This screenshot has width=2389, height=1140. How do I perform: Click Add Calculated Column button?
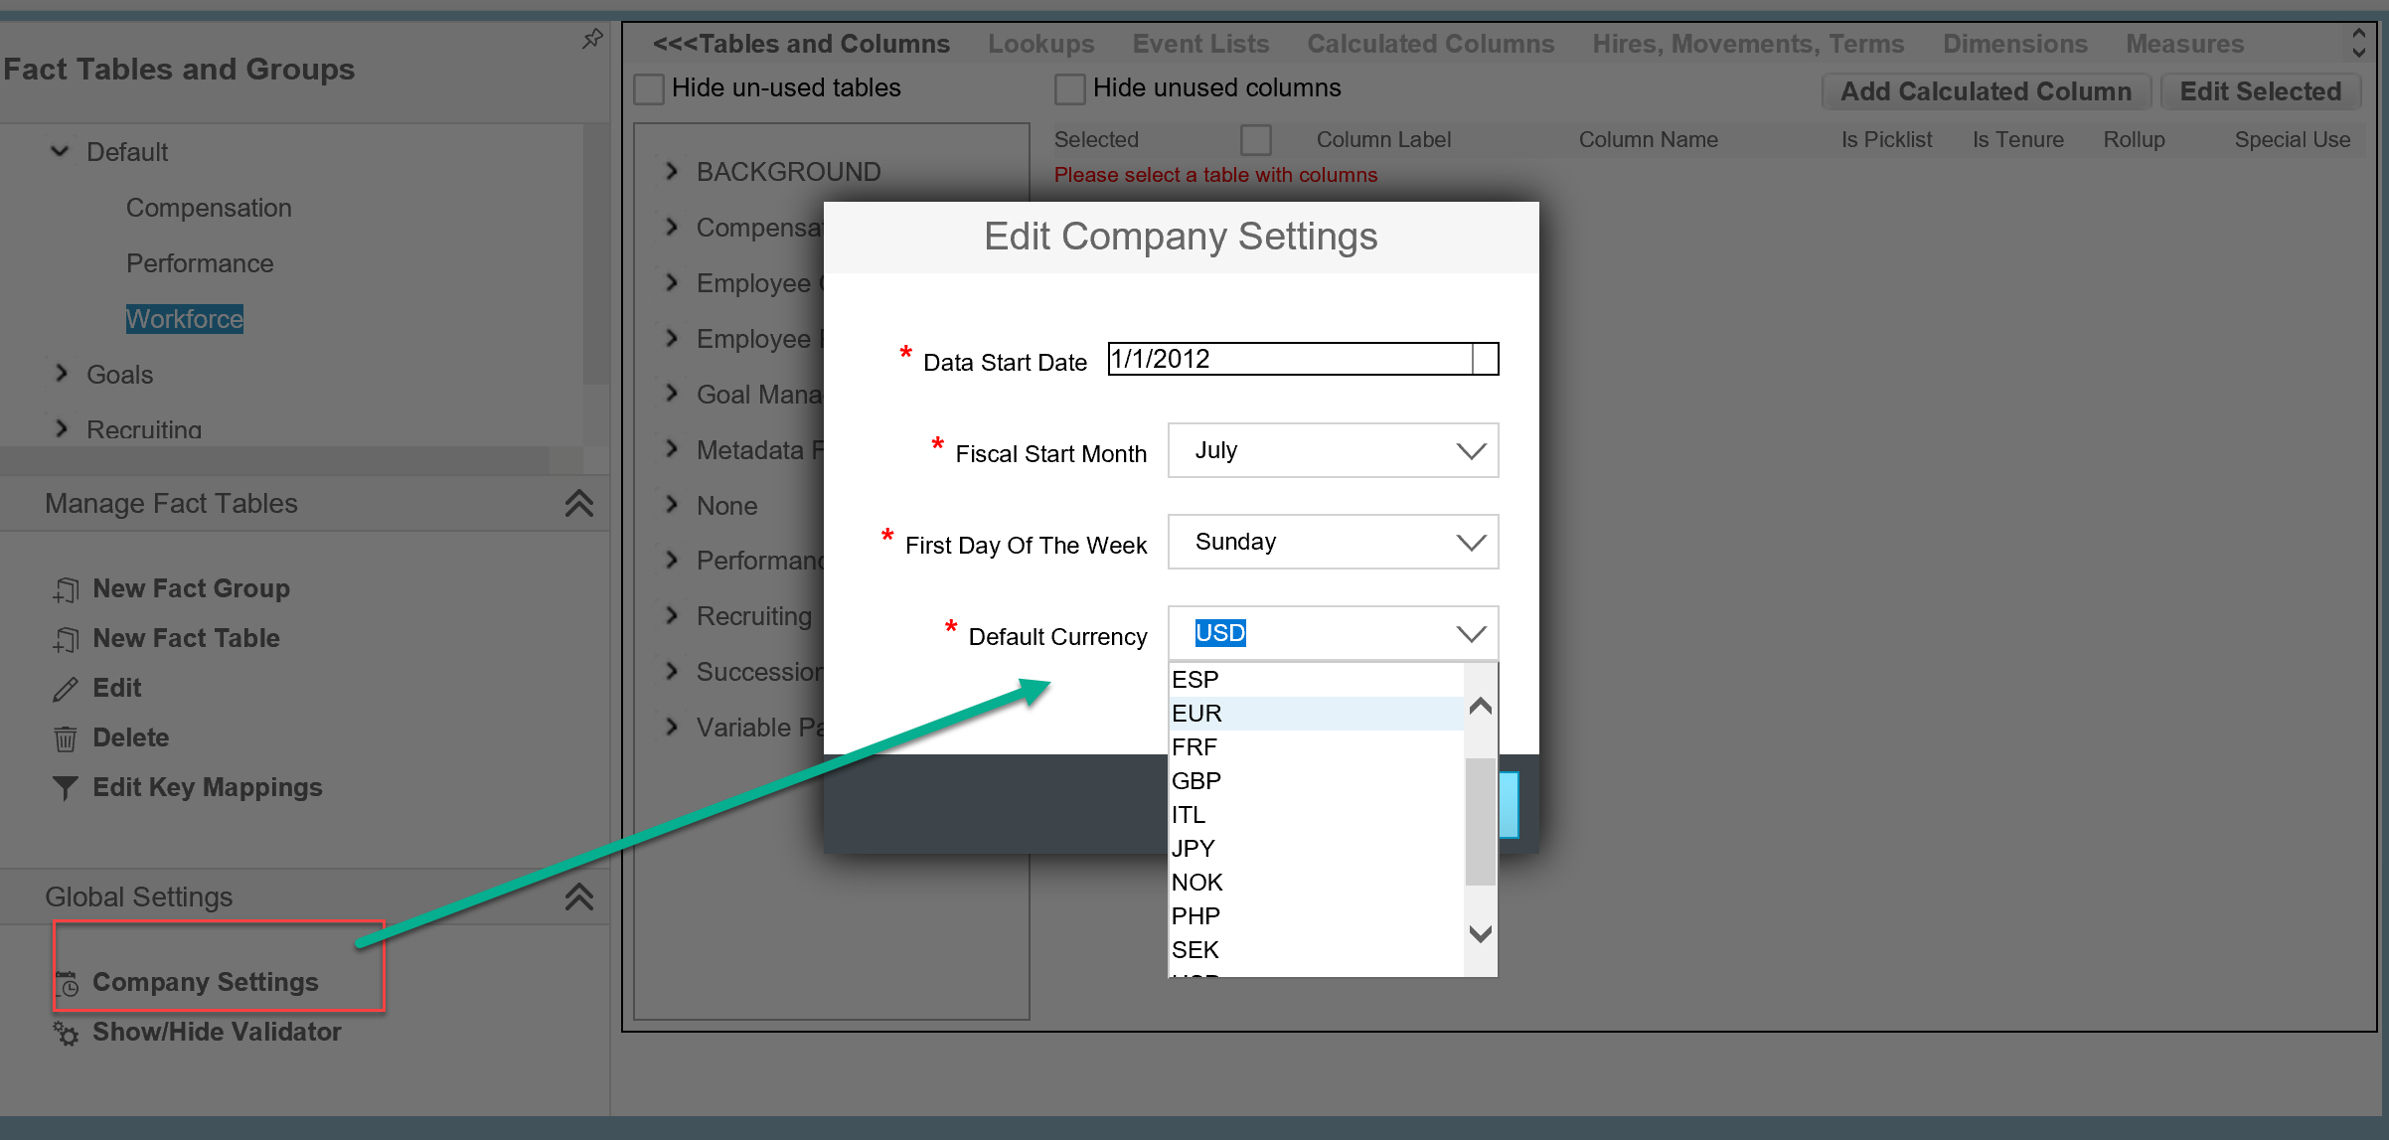(1986, 91)
